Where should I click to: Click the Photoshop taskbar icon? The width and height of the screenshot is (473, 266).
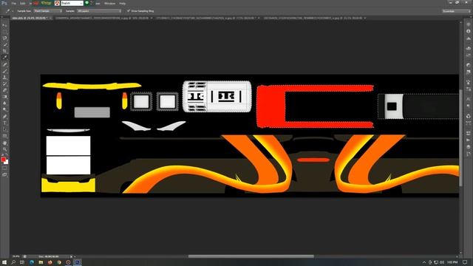tap(77, 262)
